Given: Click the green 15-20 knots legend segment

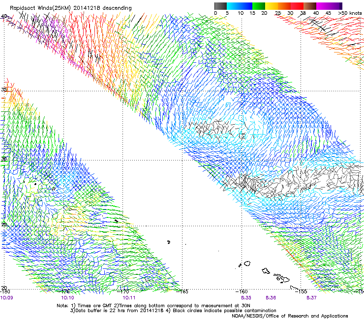Looking at the screenshot, I should click(x=259, y=6).
